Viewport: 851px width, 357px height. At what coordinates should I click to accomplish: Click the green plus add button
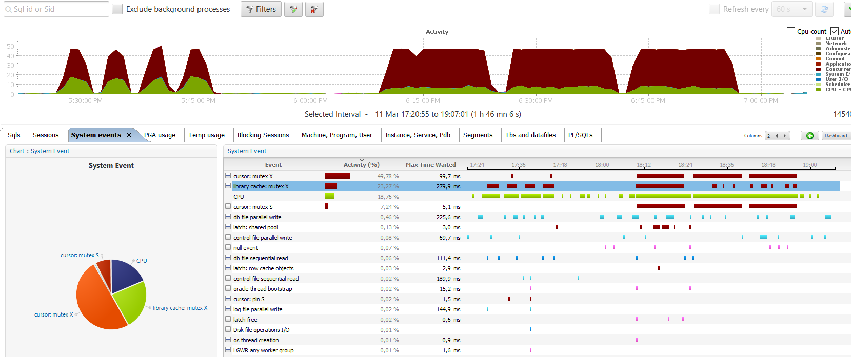pos(809,136)
